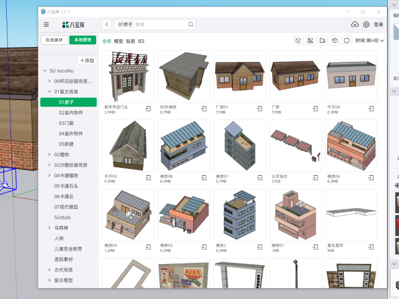The image size is (399, 299).
Task: Open the hamburger menu icon
Action: point(46,25)
